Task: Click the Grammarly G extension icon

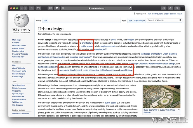Action: (x=57, y=8)
